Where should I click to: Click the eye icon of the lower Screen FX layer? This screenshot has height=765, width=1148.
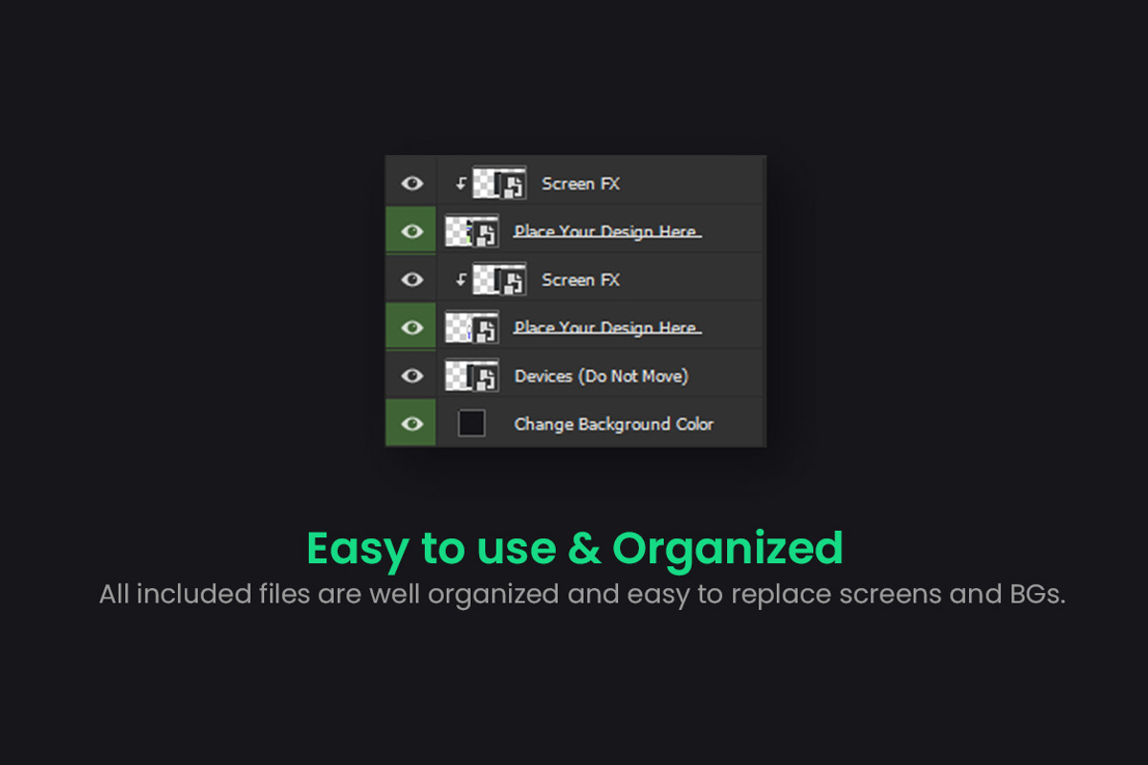point(411,279)
